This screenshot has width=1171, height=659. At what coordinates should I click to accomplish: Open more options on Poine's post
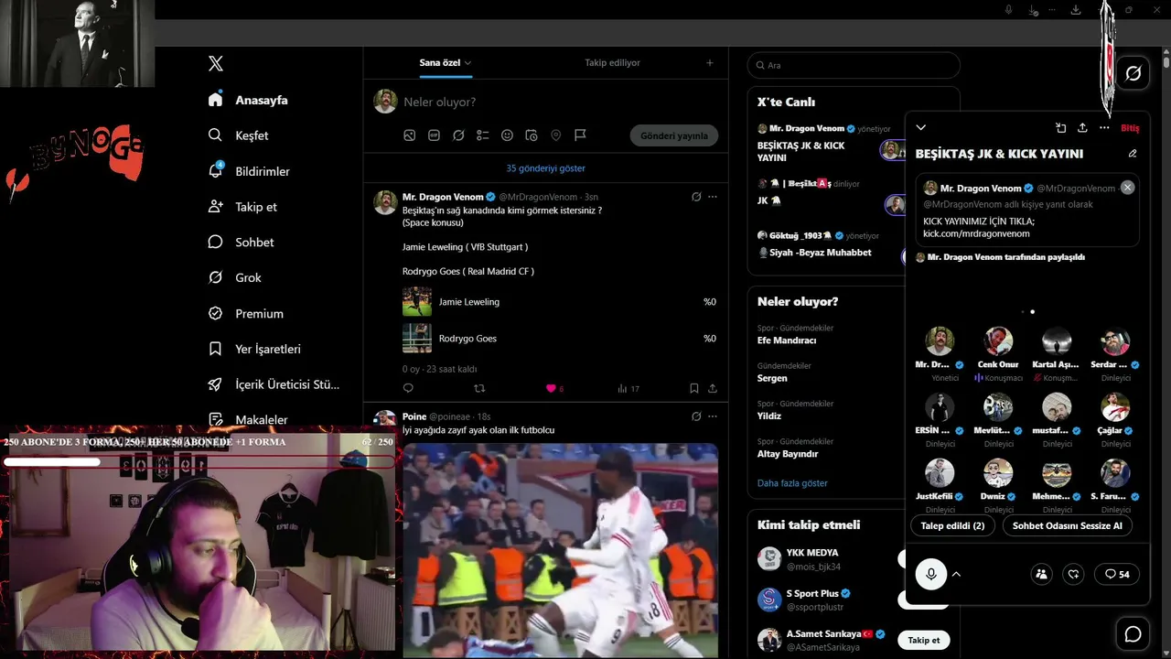[713, 416]
